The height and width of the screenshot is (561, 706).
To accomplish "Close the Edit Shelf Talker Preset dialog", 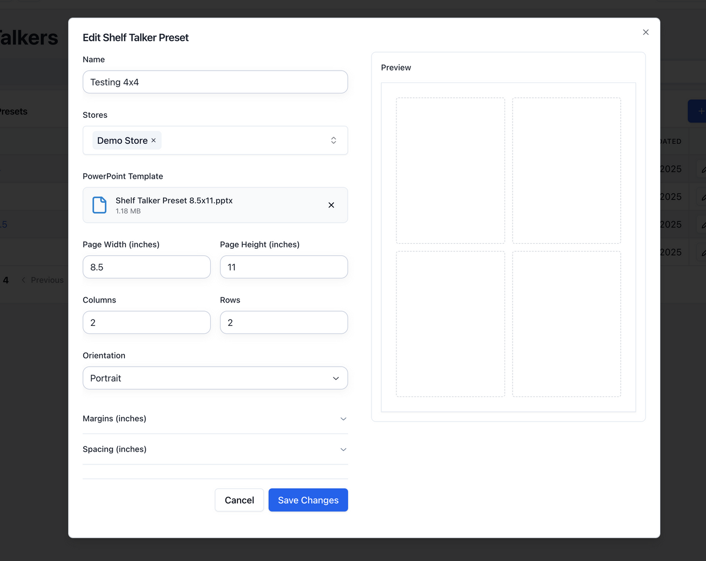I will [x=645, y=32].
